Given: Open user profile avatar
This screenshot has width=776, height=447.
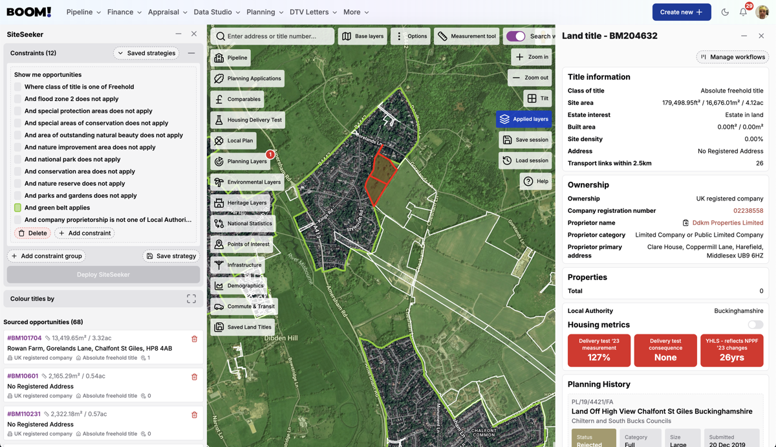Looking at the screenshot, I should tap(762, 12).
